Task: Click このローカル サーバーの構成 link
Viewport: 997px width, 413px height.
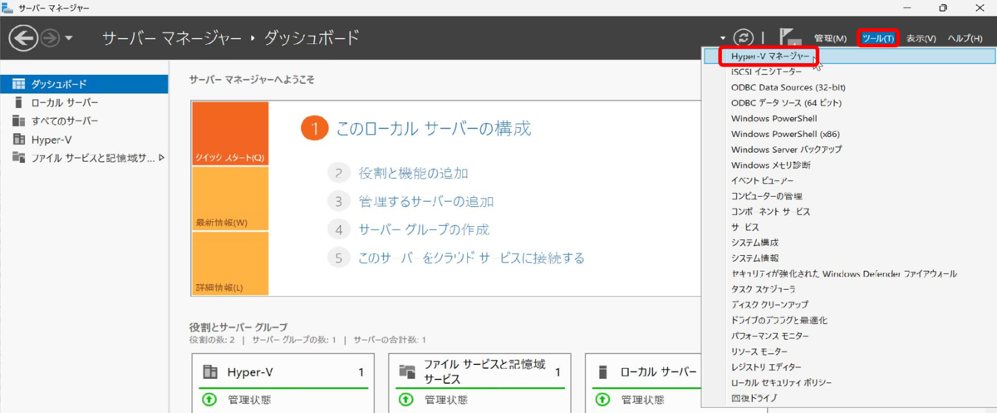Action: pyautogui.click(x=433, y=129)
